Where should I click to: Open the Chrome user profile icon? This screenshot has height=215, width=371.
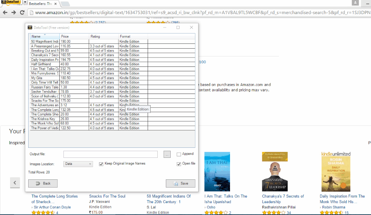click(x=355, y=3)
